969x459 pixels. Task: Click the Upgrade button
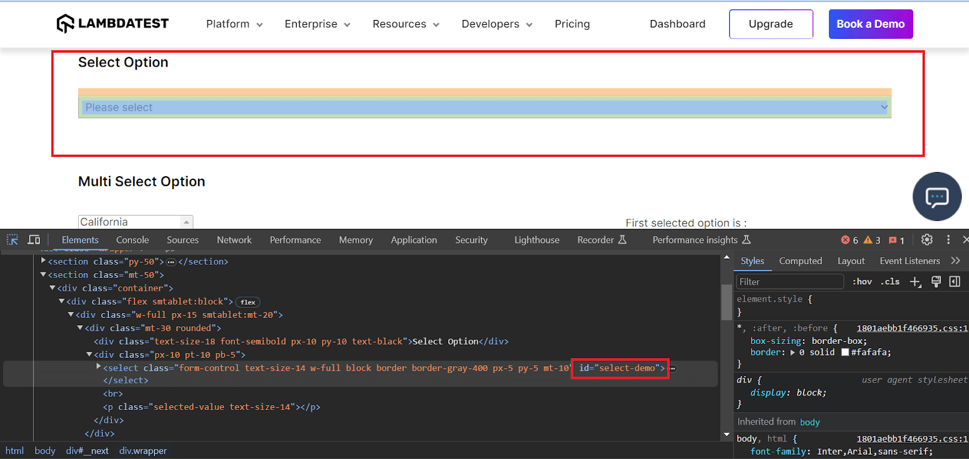pos(771,24)
